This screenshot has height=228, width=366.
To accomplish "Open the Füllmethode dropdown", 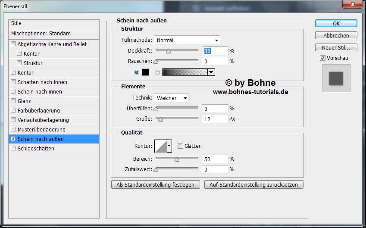I will click(187, 40).
